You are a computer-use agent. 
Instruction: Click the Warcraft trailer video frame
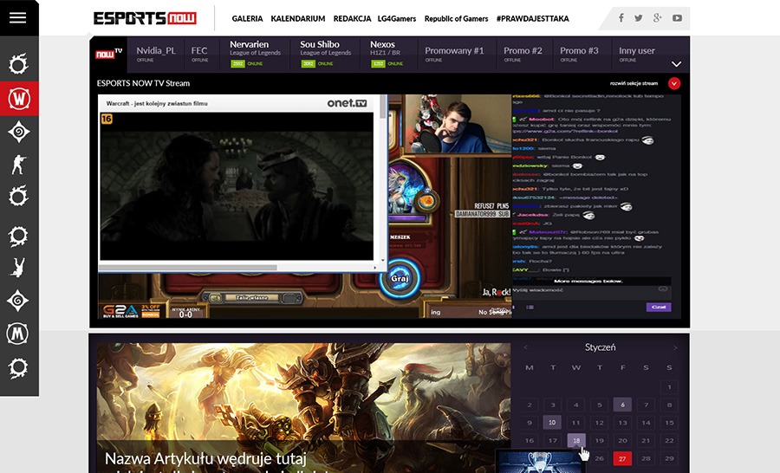click(x=237, y=186)
